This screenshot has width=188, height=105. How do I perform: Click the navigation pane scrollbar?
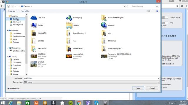(x=26, y=39)
